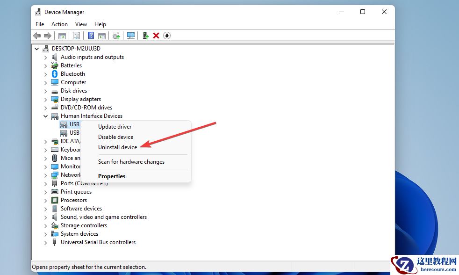This screenshot has width=459, height=275.
Task: Click the Back navigation arrow
Action: tap(37, 36)
